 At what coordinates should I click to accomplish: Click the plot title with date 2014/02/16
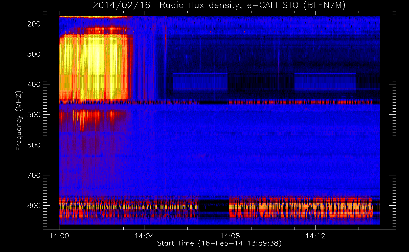(219, 5)
